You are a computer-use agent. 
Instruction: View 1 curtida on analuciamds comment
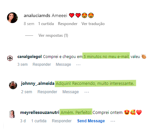pyautogui.click(x=46, y=24)
